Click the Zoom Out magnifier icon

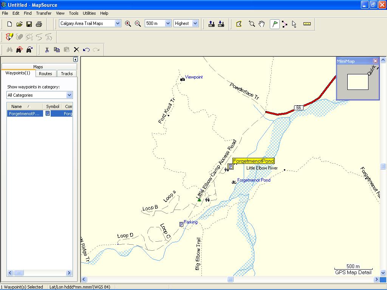138,24
